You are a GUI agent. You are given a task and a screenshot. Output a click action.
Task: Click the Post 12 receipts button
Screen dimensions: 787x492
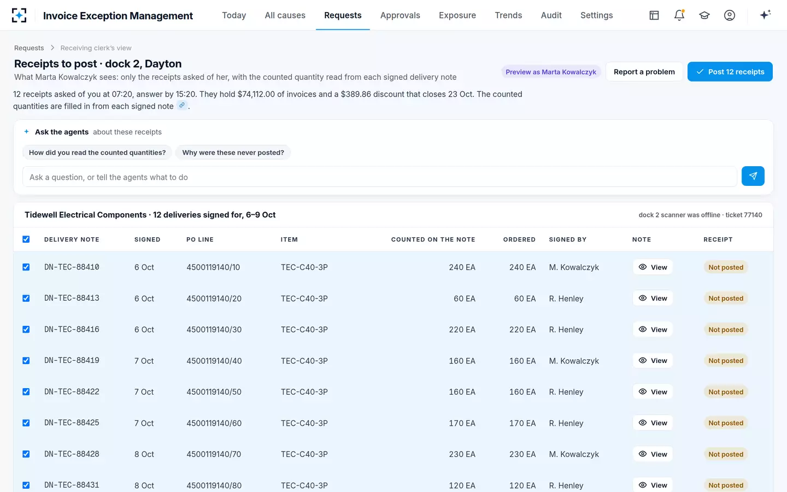click(730, 72)
